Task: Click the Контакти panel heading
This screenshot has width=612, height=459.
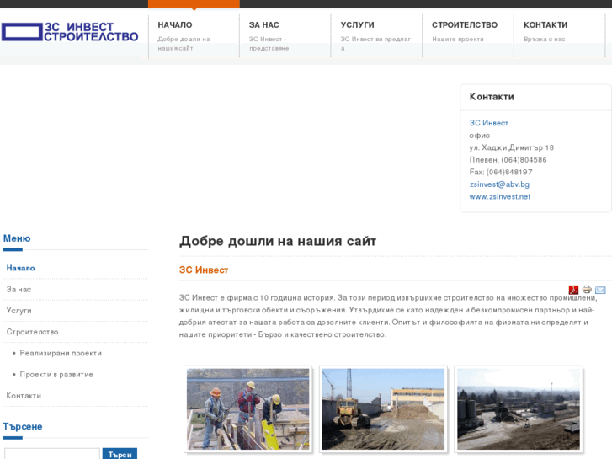Action: (492, 97)
